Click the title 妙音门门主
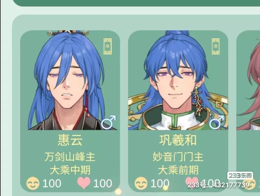 [x=178, y=157]
